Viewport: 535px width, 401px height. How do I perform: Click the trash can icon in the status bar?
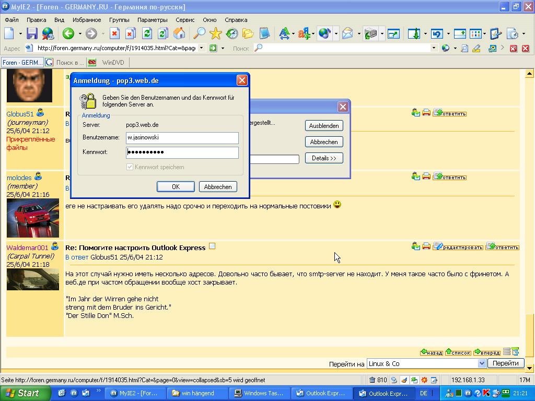(372, 380)
